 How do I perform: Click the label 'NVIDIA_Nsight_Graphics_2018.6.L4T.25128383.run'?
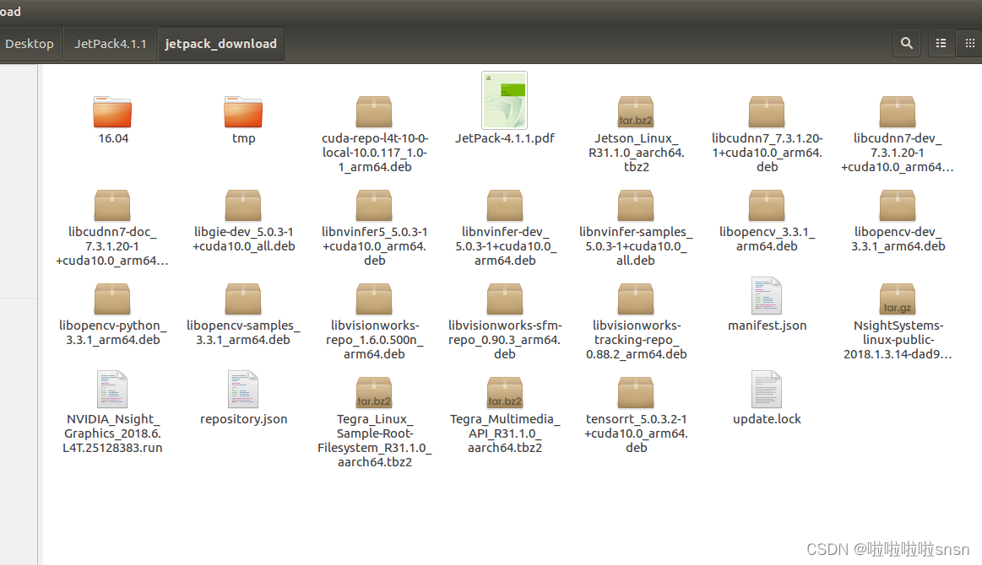tap(113, 433)
